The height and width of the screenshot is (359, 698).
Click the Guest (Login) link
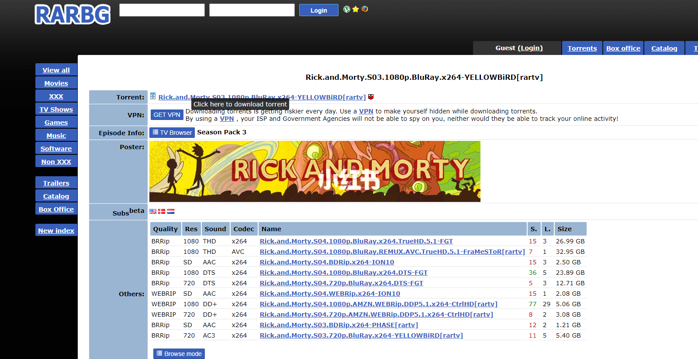[530, 48]
